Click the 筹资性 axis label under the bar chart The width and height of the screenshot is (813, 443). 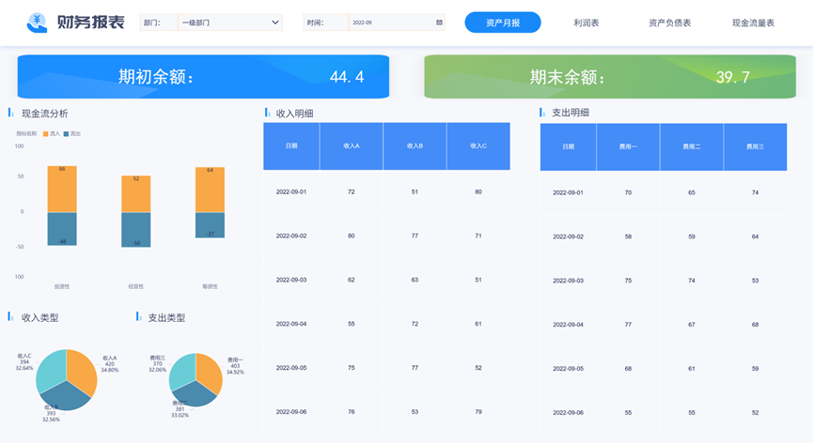point(210,286)
